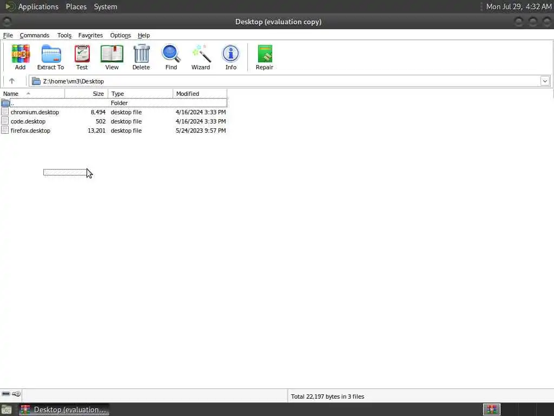Click the desktop file type of chromium.desktop
554x416 pixels.
(126, 112)
